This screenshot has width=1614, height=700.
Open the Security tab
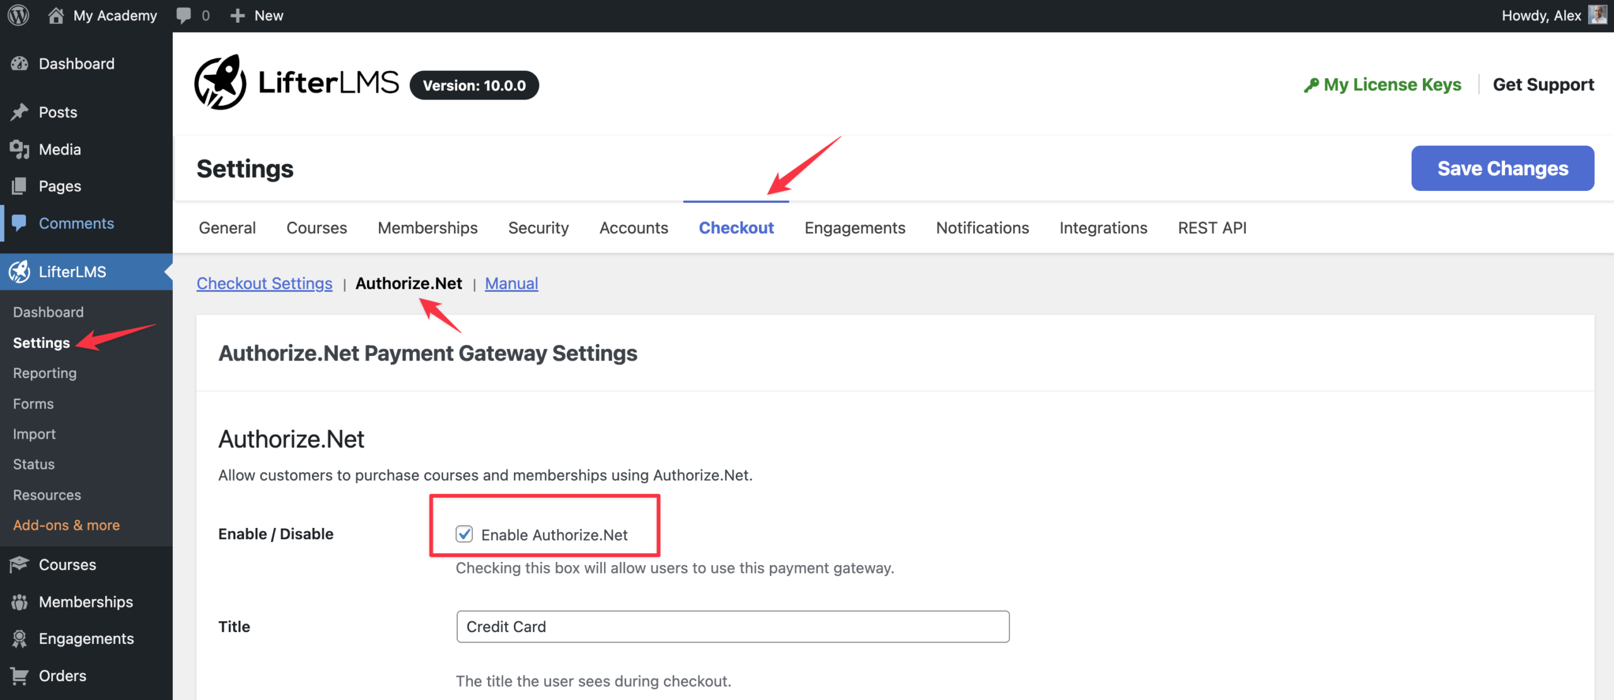click(538, 228)
